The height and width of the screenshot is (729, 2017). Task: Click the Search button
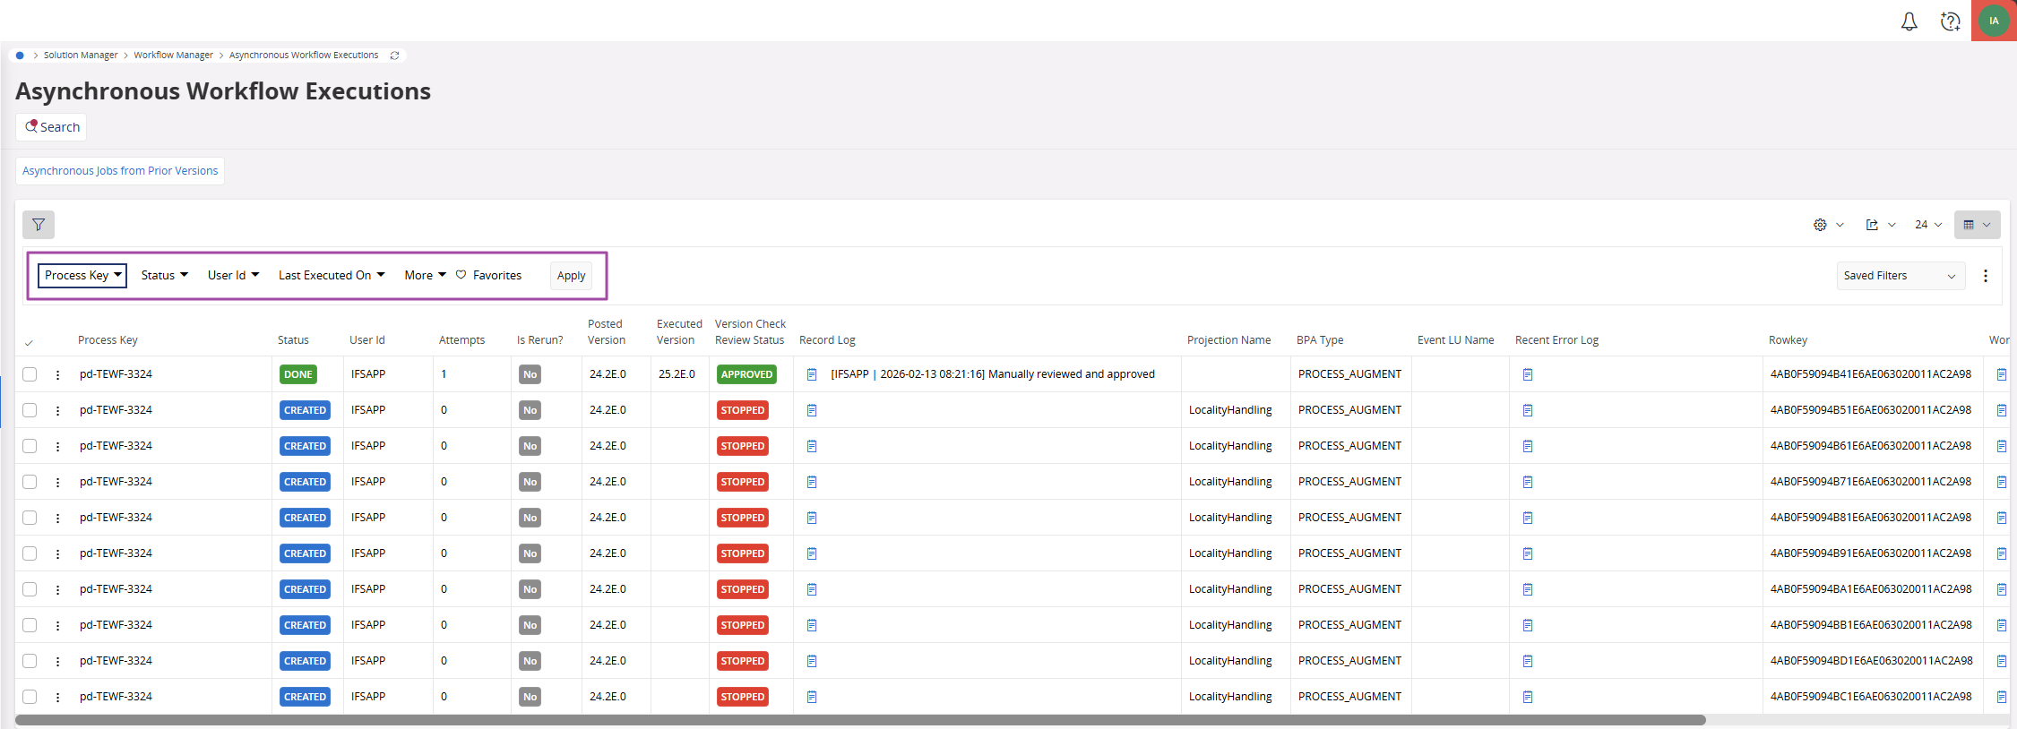click(x=51, y=127)
